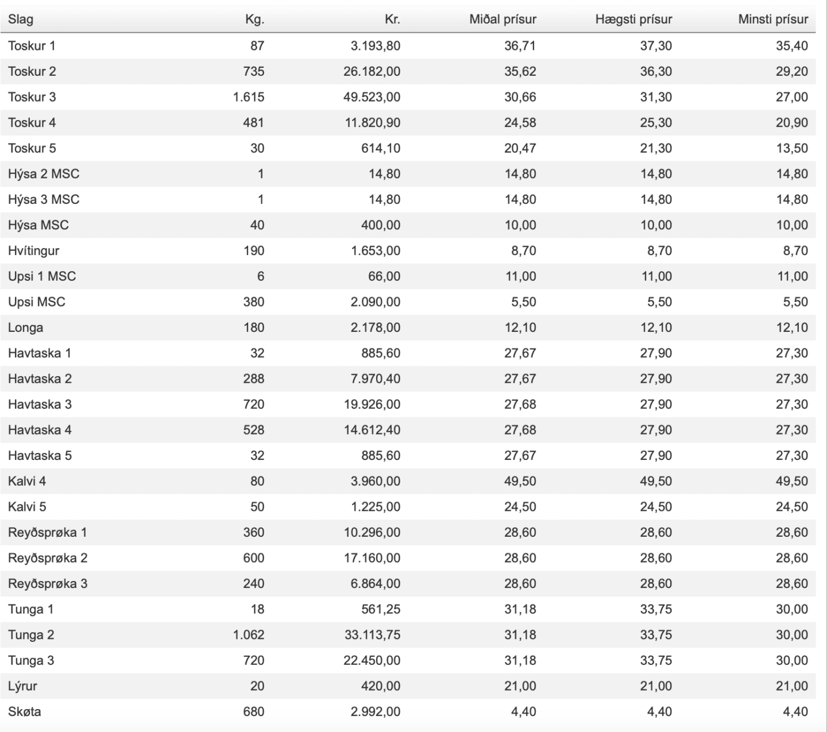Click the Reyðsprøka 2 row label
Image resolution: width=827 pixels, height=732 pixels.
(48, 558)
